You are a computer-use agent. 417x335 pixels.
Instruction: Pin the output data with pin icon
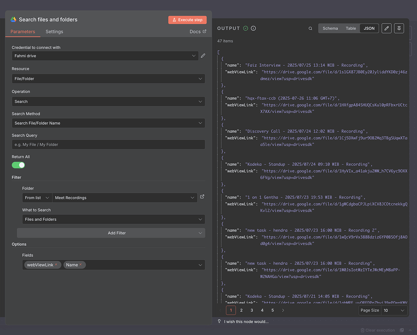point(399,29)
